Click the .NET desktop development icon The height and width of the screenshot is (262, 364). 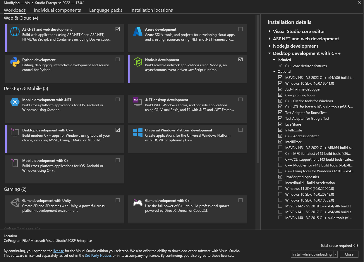(138, 102)
